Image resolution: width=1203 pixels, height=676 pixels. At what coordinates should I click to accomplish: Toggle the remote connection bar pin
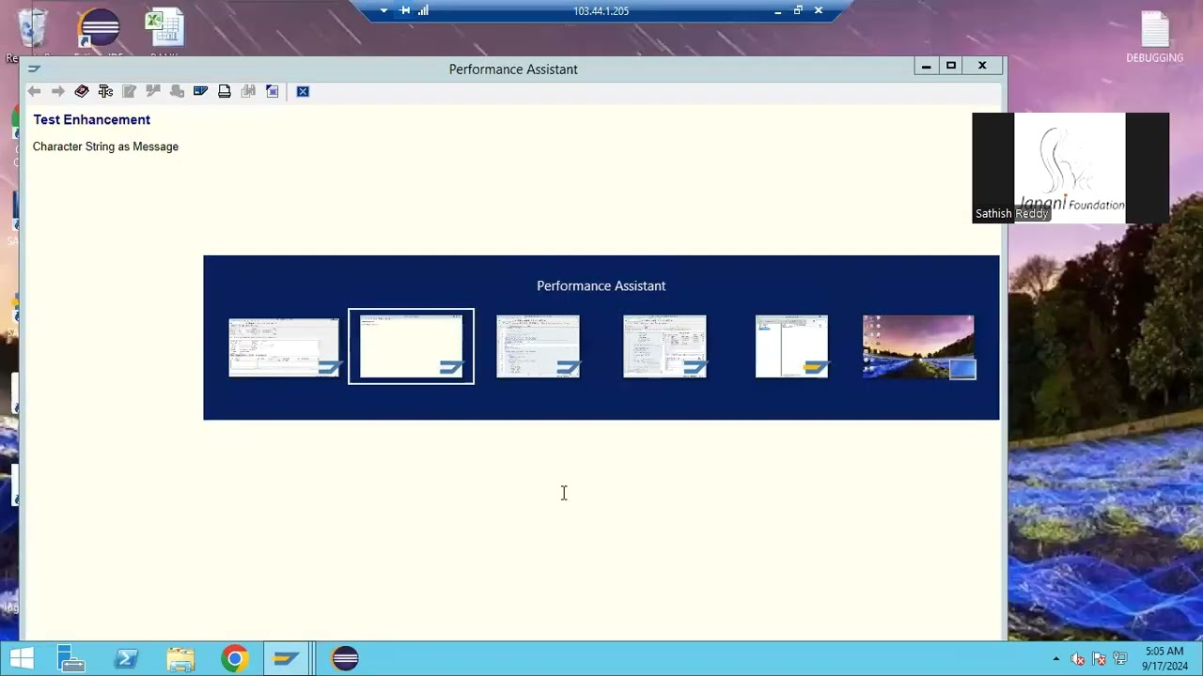coord(405,10)
